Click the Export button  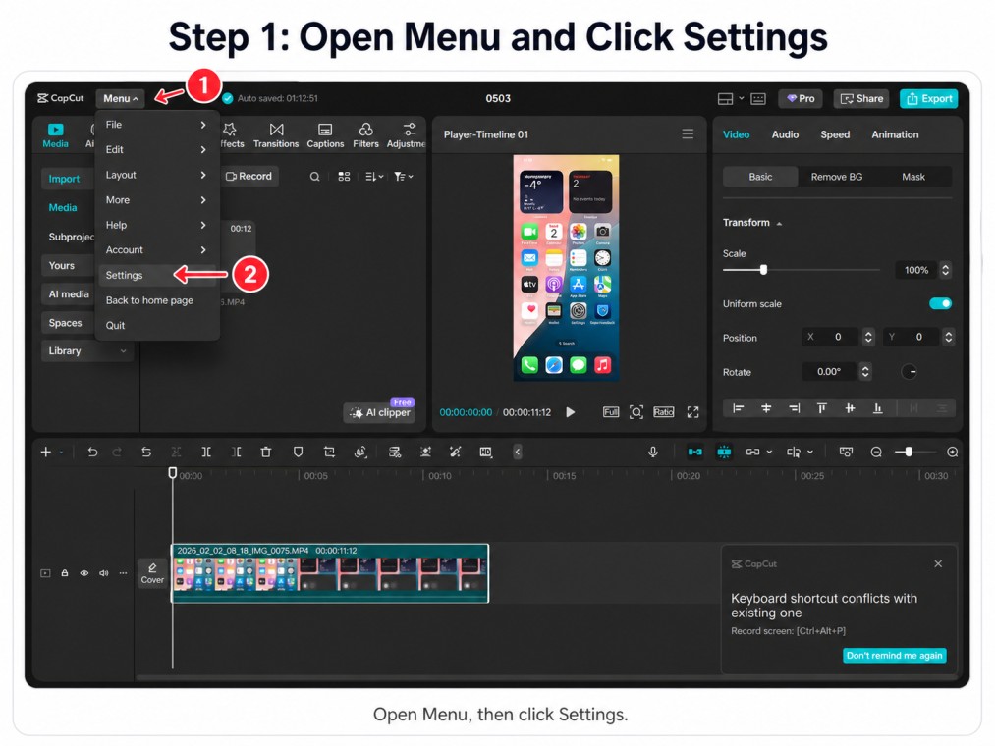(928, 98)
